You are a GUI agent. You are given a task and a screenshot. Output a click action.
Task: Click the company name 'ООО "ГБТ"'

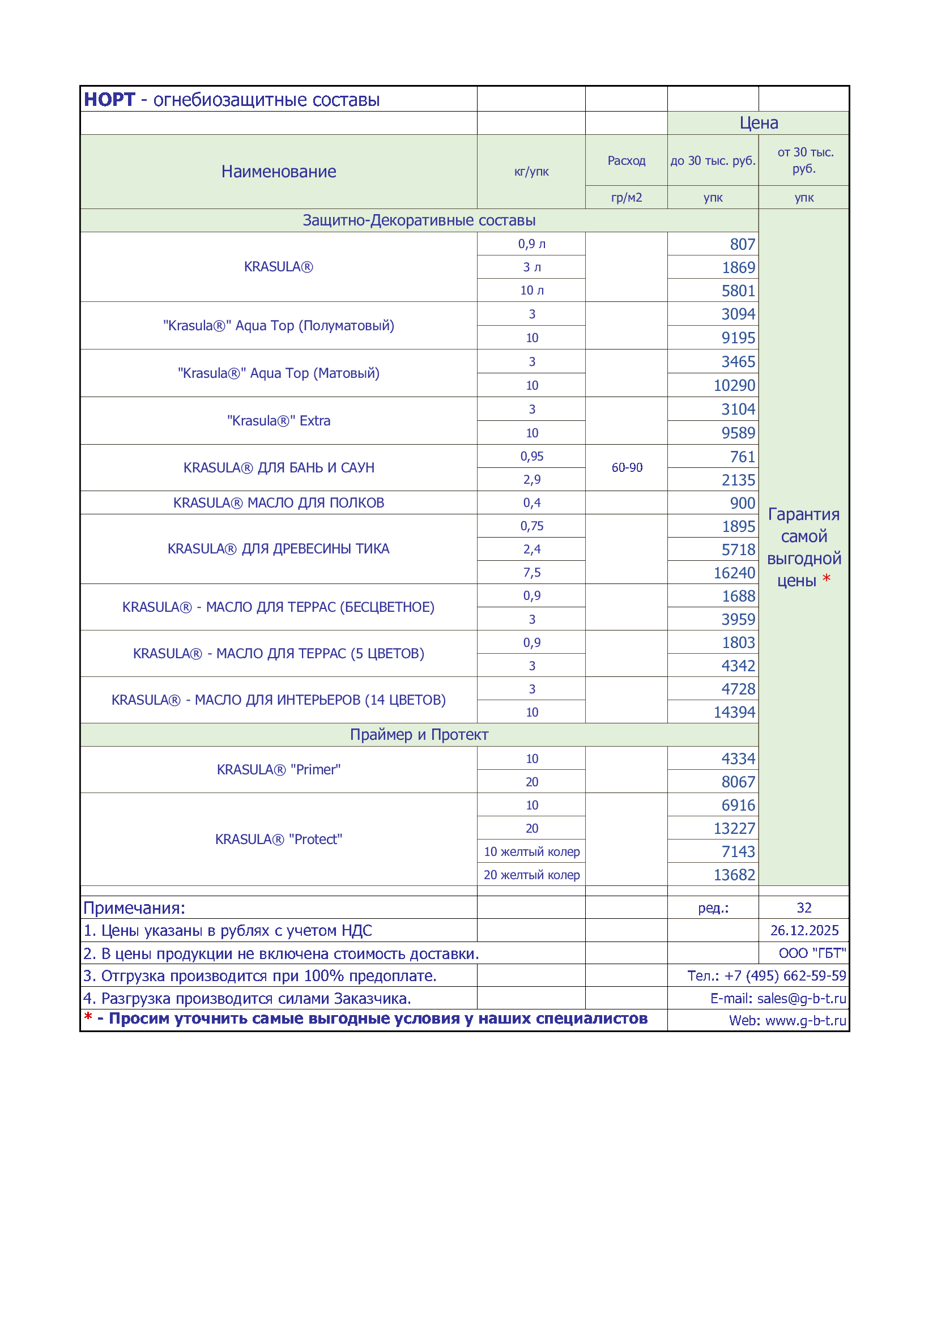click(812, 953)
